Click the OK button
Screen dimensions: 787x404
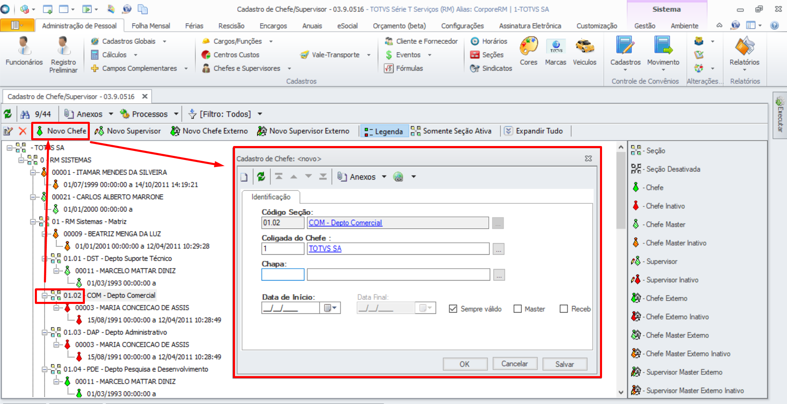(x=465, y=364)
